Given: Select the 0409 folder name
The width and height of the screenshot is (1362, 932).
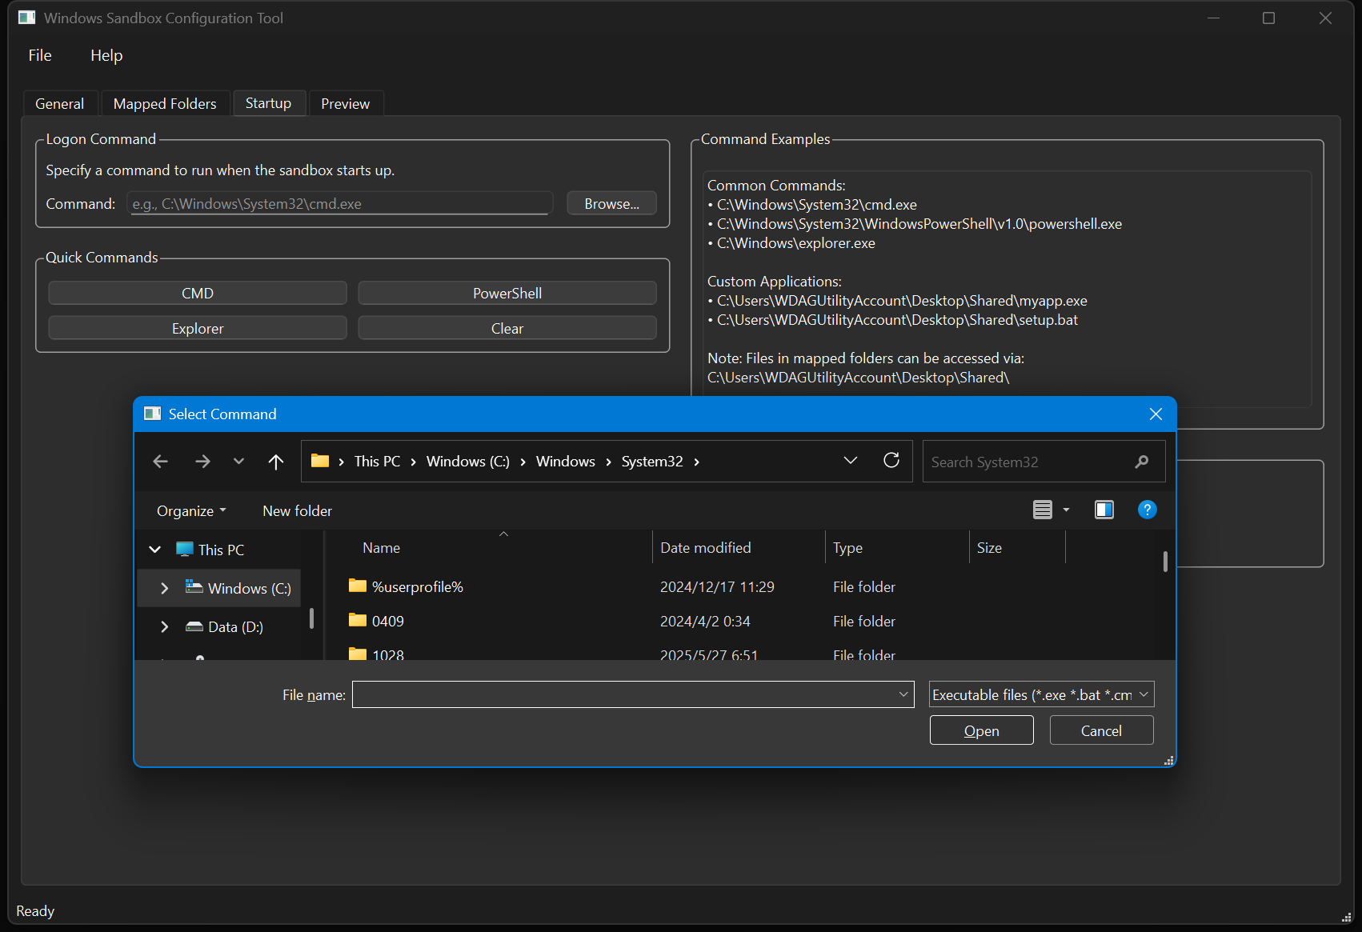Looking at the screenshot, I should pyautogui.click(x=388, y=622).
